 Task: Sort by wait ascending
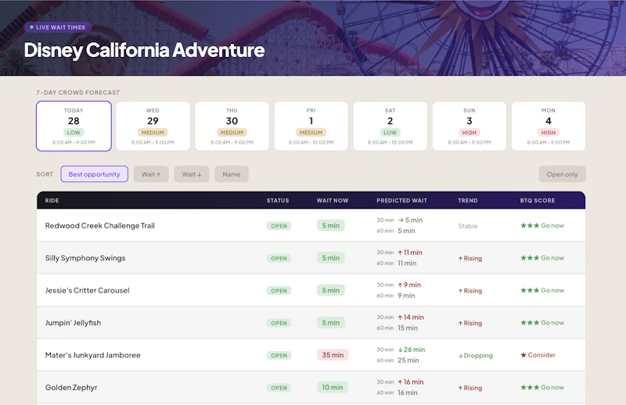151,174
